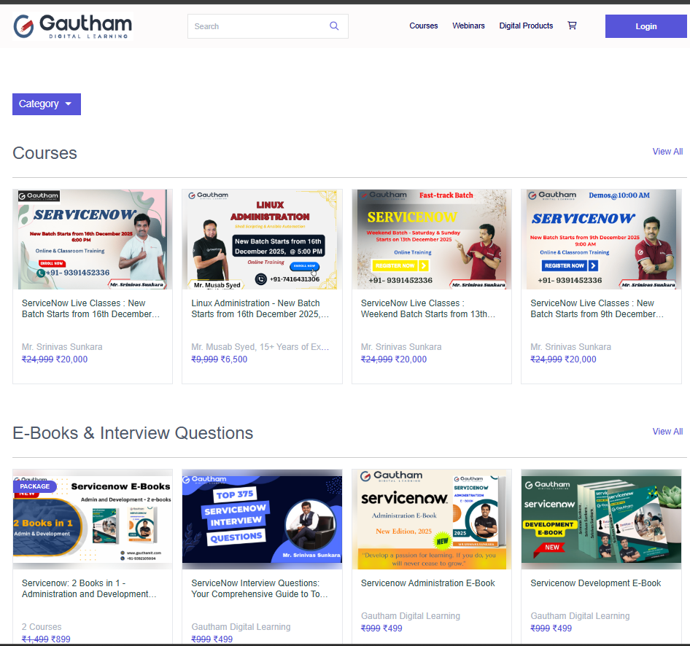Select the Digital Products menu item

526,26
